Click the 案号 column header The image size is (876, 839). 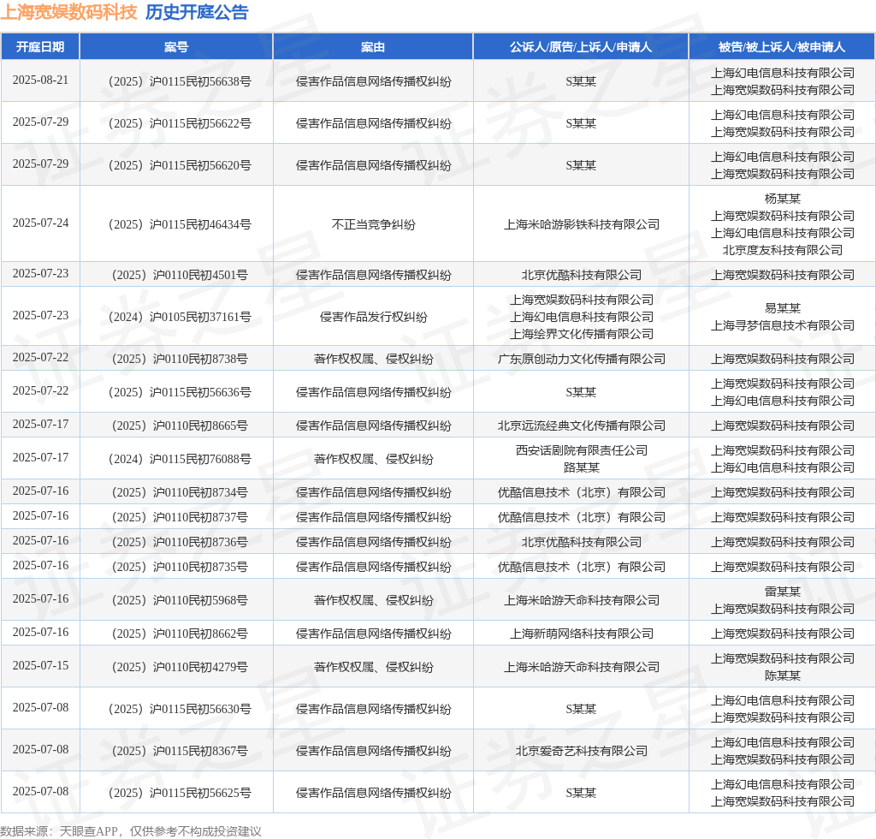tap(176, 47)
